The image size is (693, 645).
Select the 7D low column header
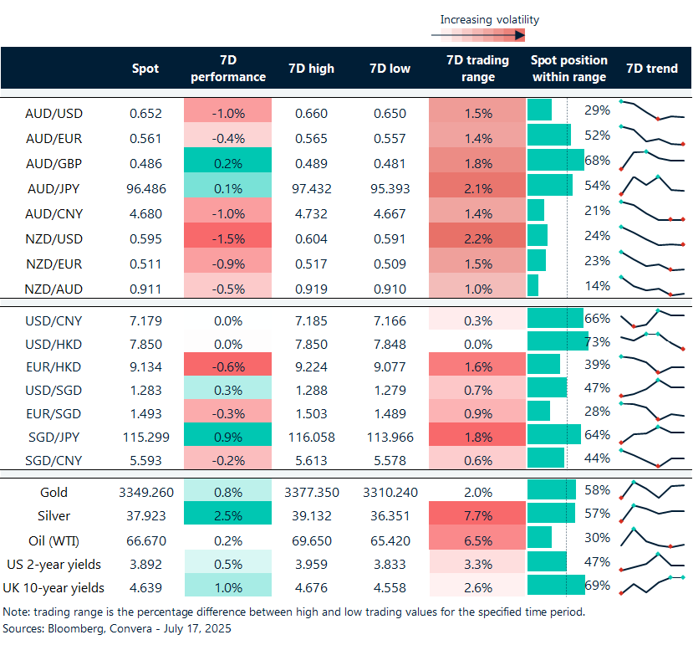pyautogui.click(x=390, y=68)
